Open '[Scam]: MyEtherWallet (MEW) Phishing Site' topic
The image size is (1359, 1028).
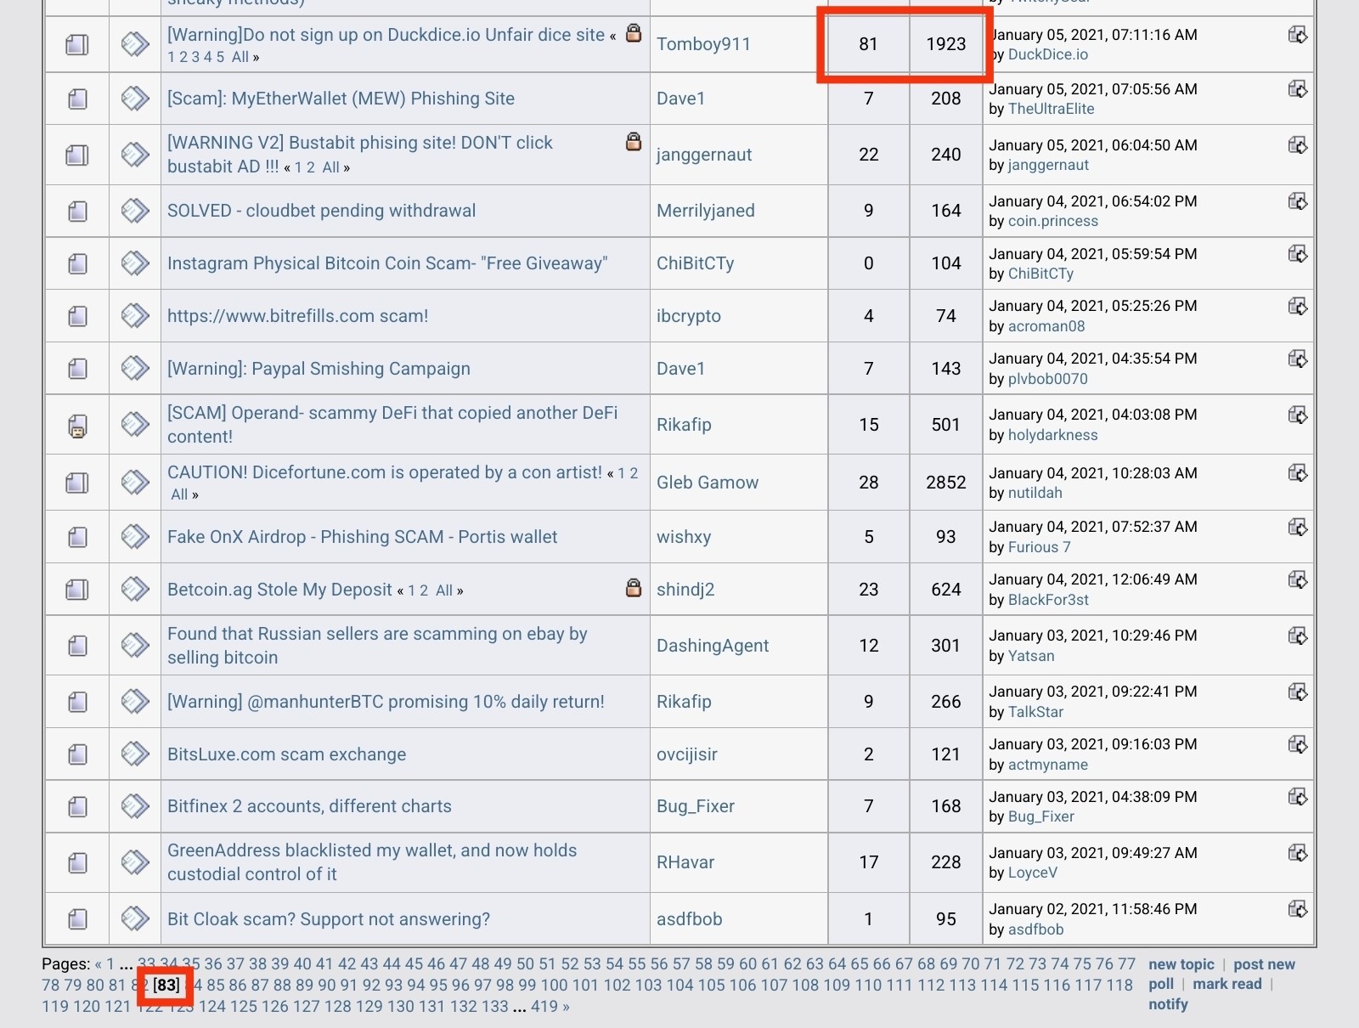click(341, 99)
